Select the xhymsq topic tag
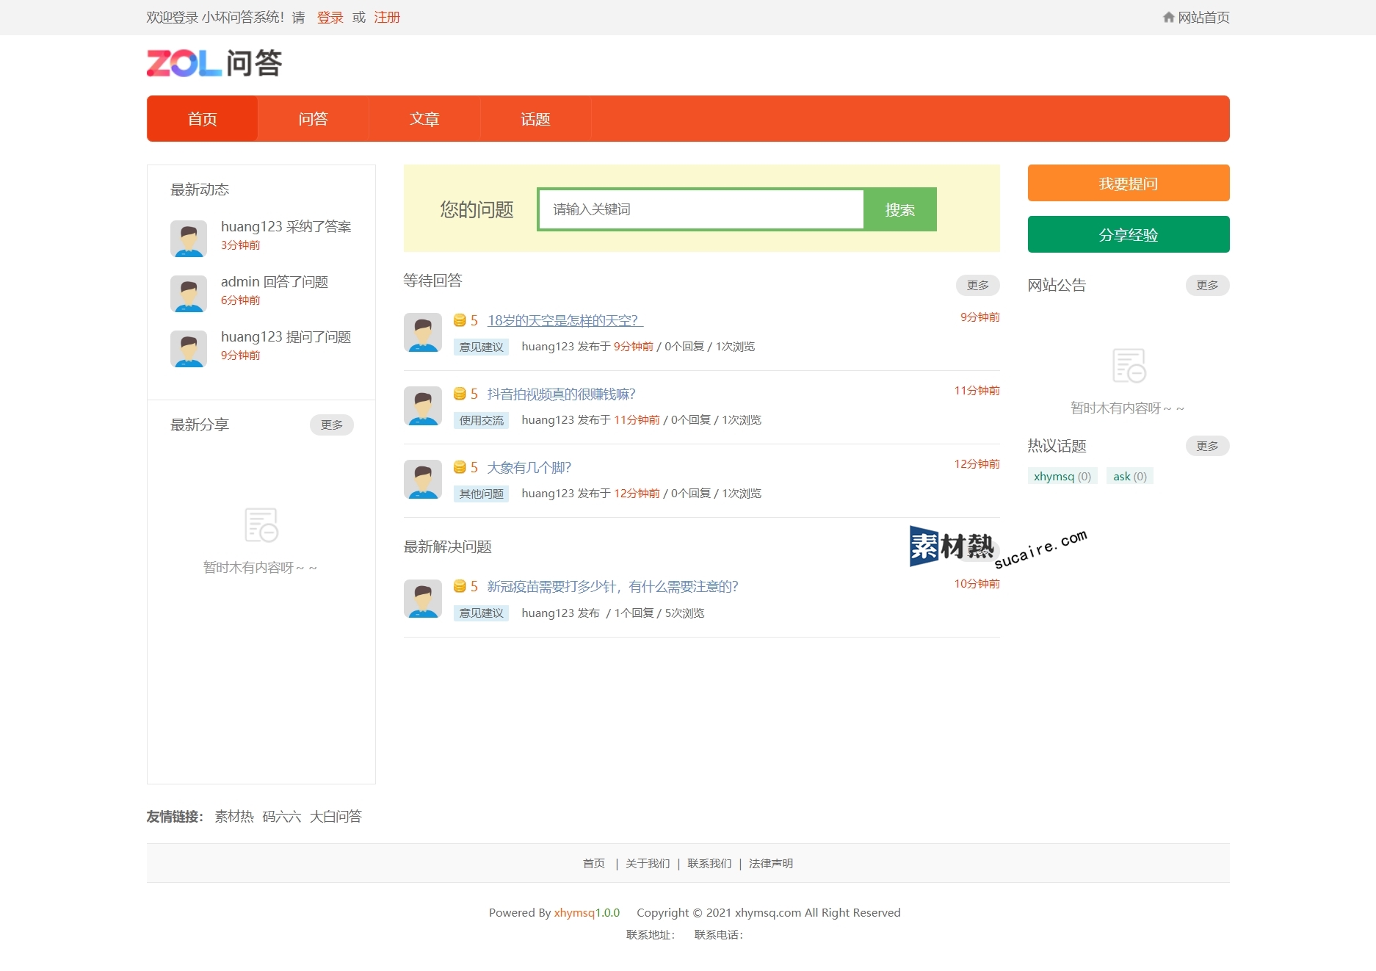The width and height of the screenshot is (1376, 971). click(1062, 476)
